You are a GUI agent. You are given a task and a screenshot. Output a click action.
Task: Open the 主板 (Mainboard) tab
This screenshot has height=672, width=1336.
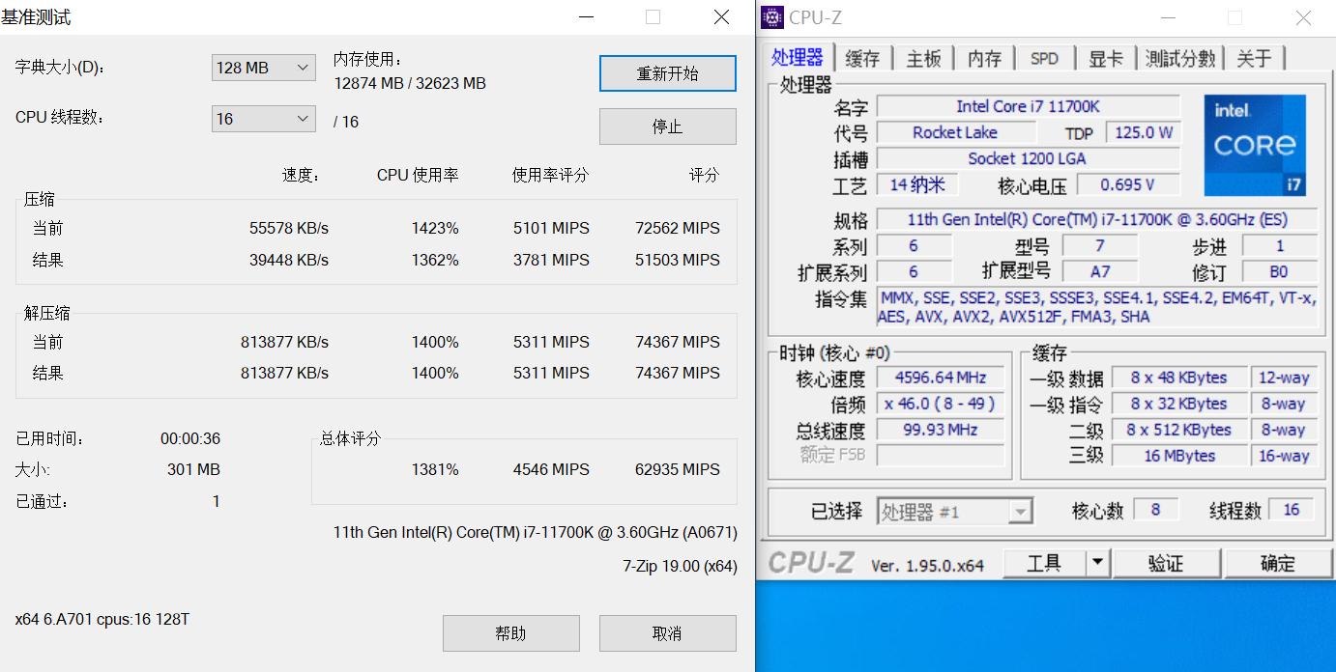click(922, 58)
